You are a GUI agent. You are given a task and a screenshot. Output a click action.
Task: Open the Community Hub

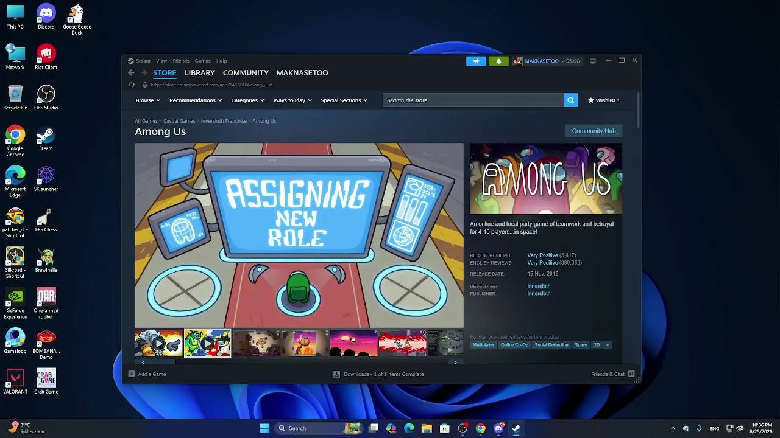594,131
